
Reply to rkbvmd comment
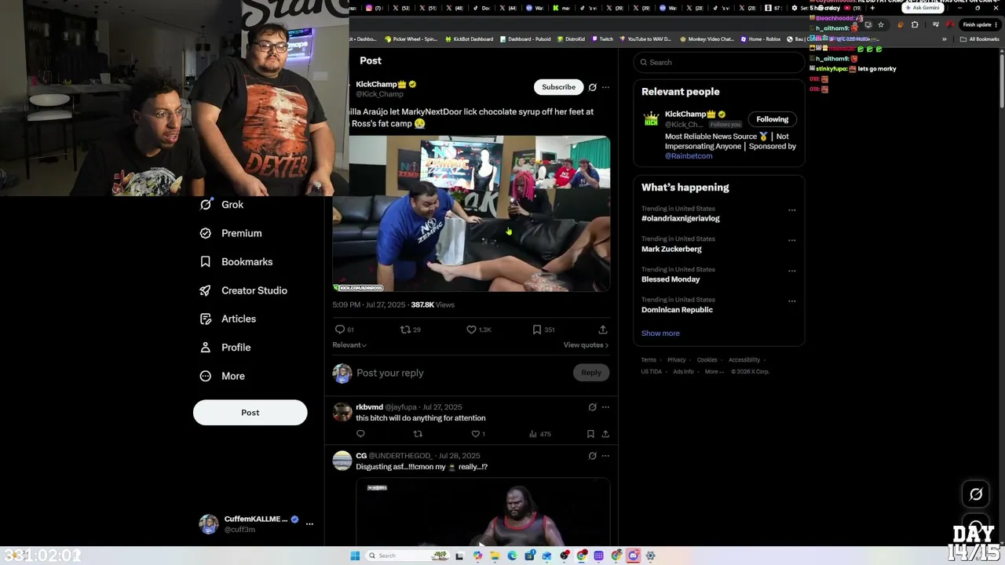360,434
